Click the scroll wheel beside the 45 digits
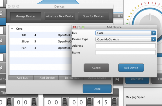Screen dimensions: 162x106 coord(114,102)
